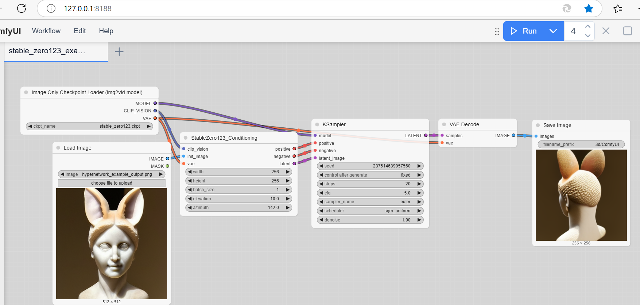Click the latent_image input socket on KSampler

[x=315, y=158]
